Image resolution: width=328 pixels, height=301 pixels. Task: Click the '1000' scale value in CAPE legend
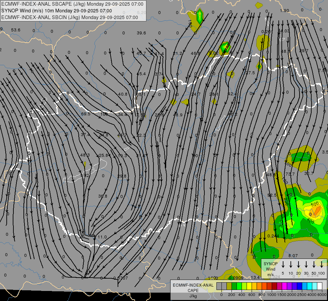[272, 295]
